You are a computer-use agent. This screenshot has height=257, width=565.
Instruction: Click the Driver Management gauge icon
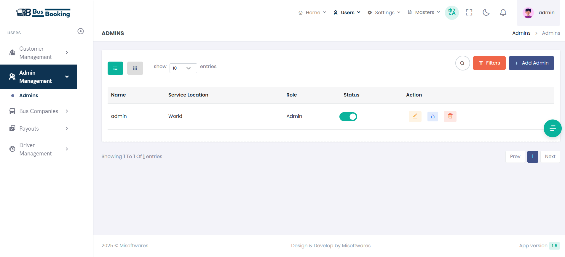[12, 149]
